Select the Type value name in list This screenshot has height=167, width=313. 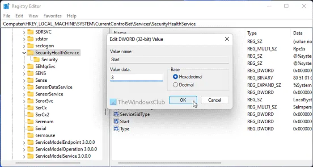(x=125, y=129)
